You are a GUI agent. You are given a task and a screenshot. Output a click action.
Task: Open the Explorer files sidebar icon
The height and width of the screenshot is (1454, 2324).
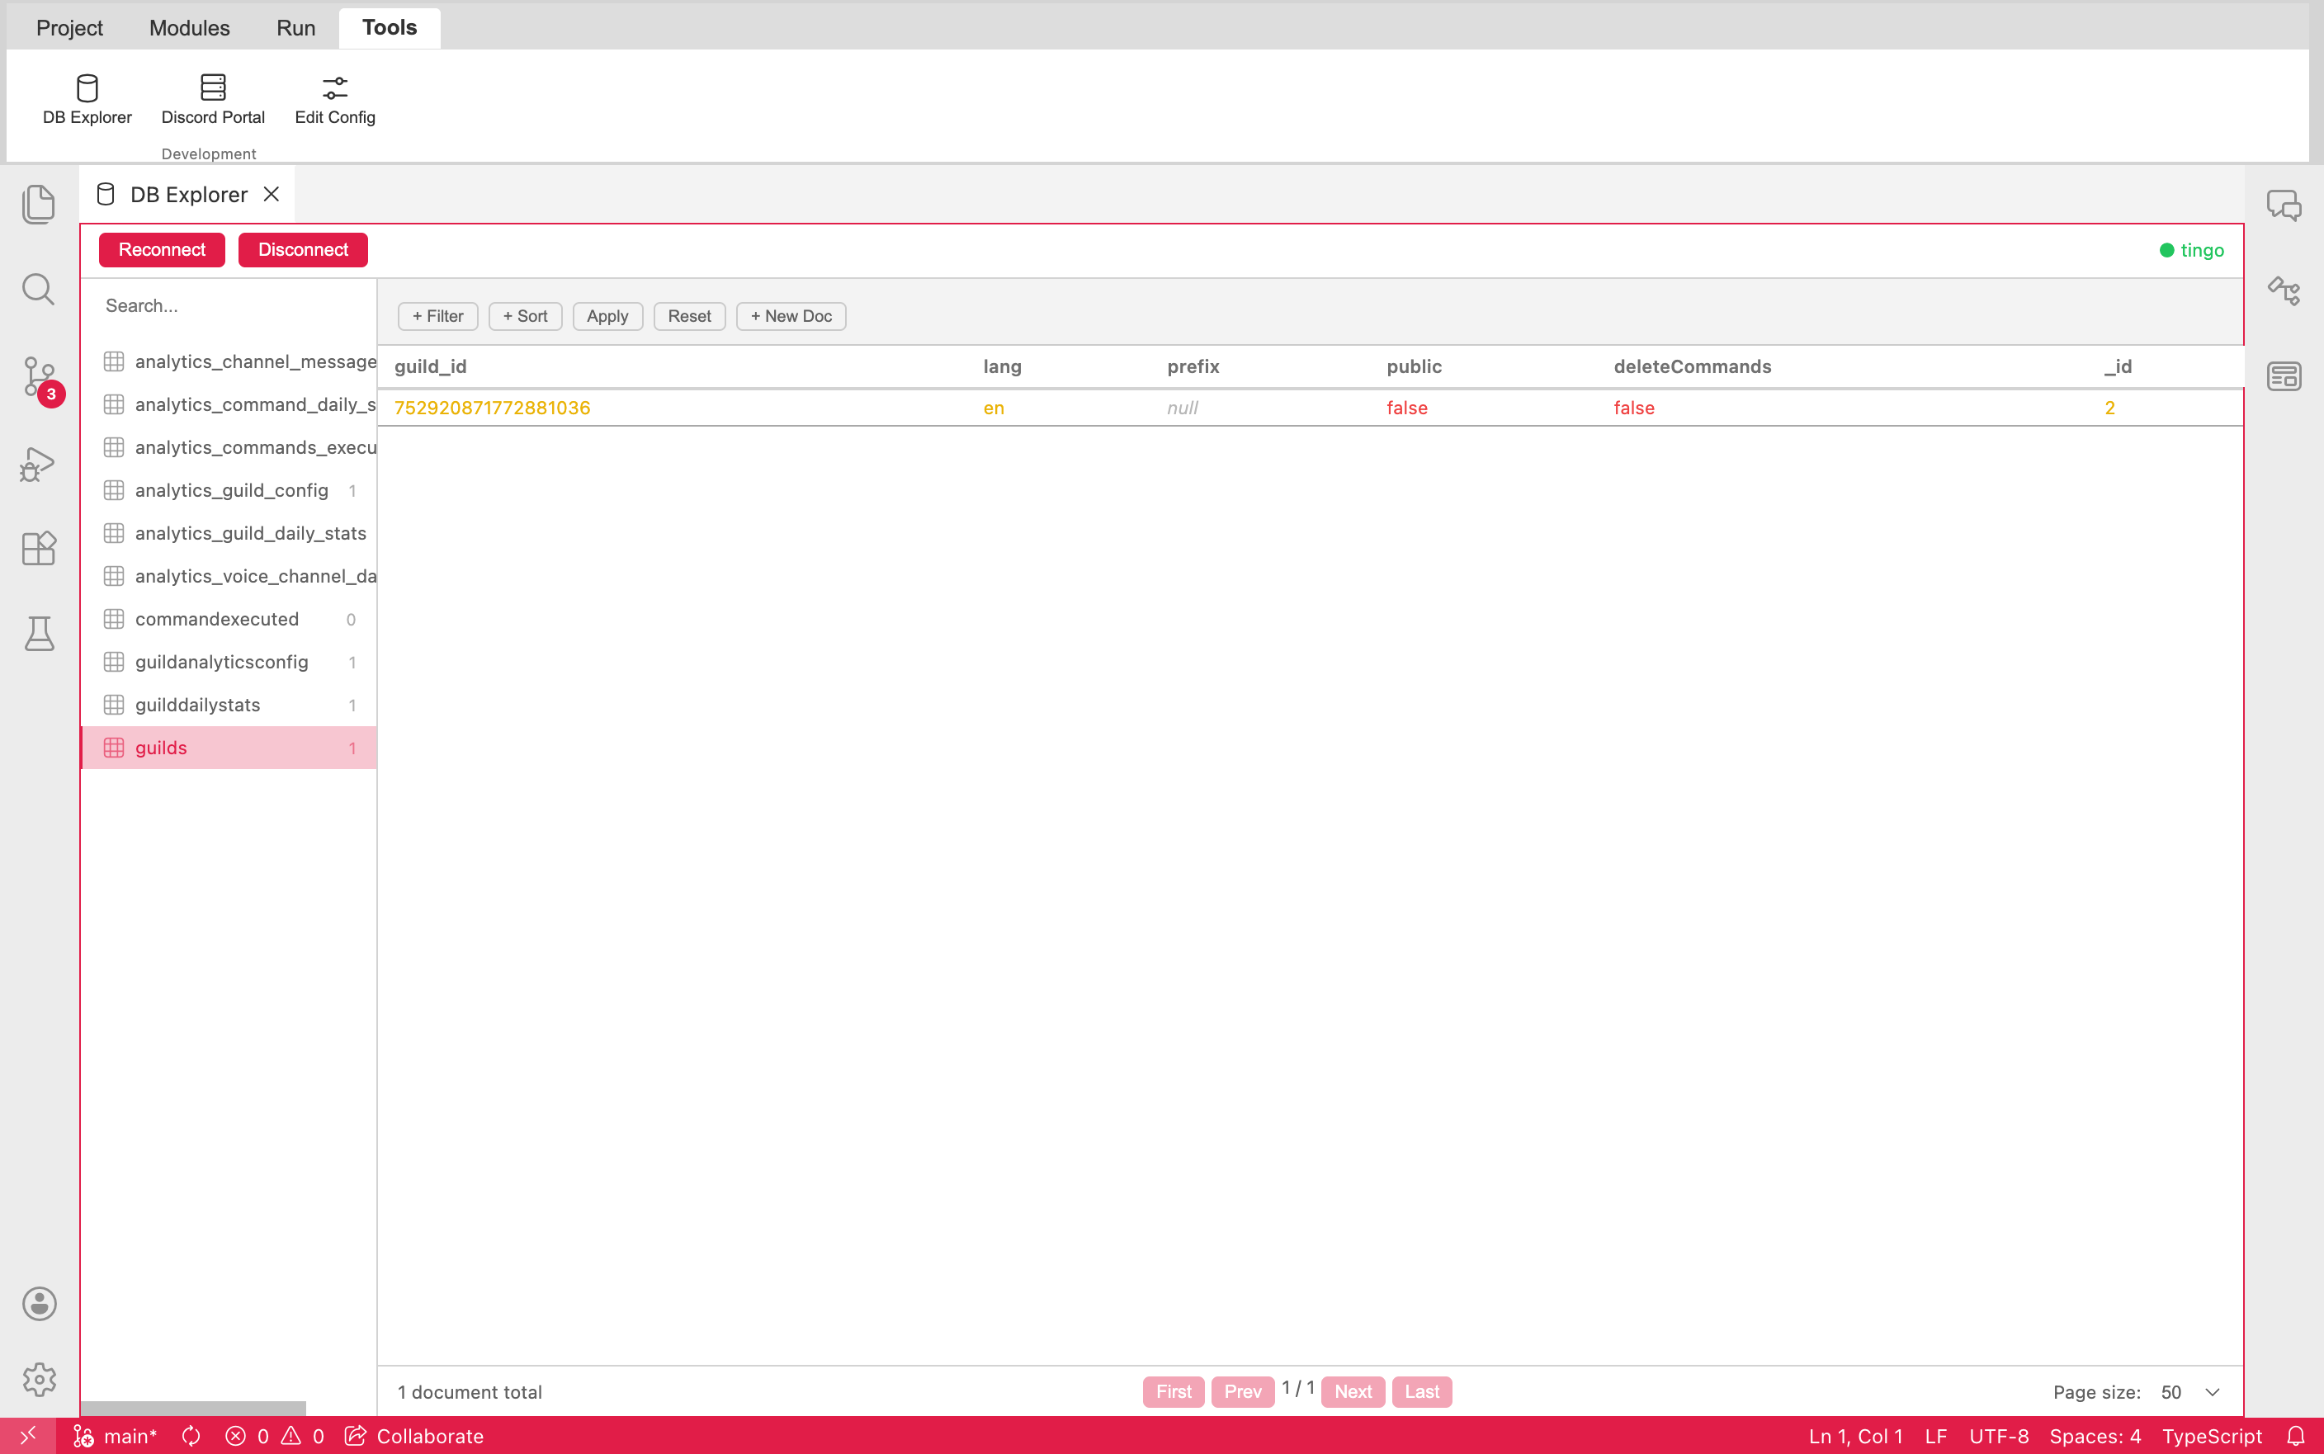coord(39,204)
